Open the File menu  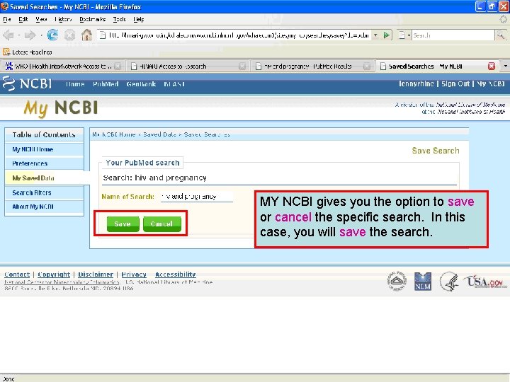pyautogui.click(x=7, y=20)
